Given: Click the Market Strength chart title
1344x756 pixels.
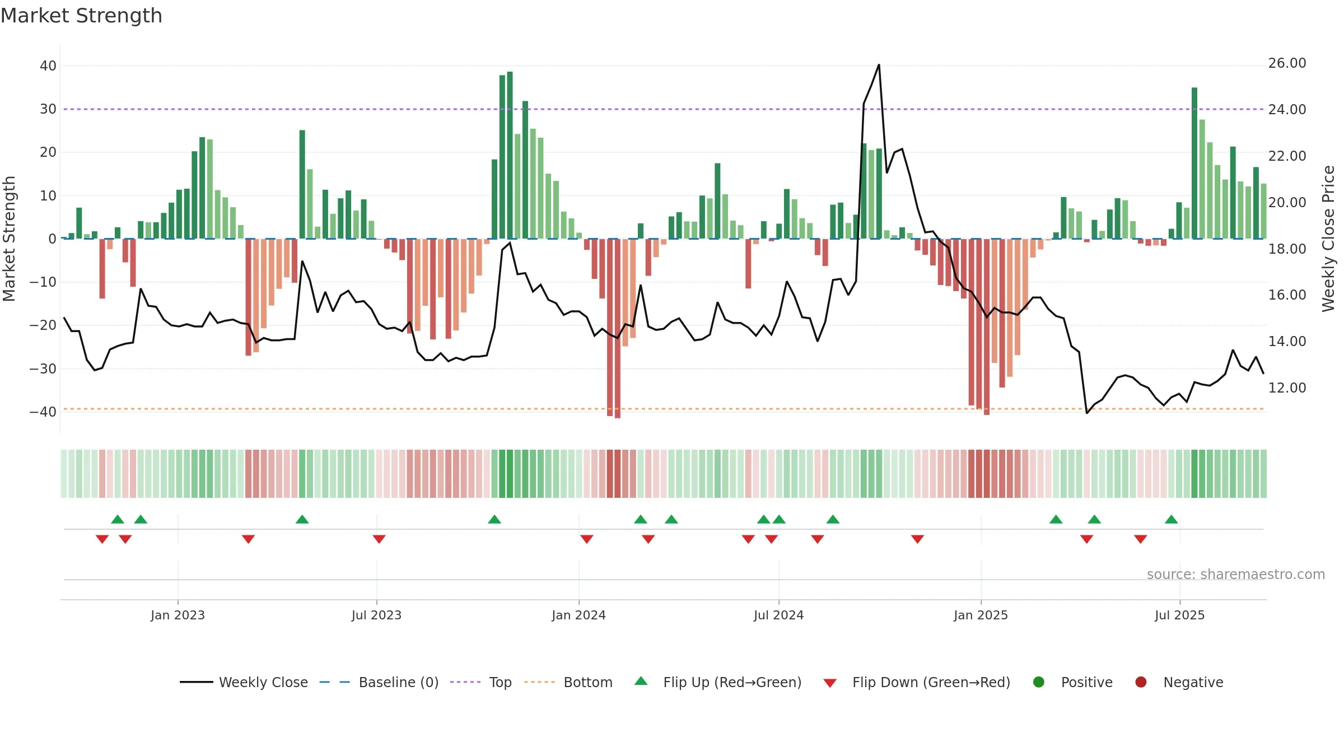Looking at the screenshot, I should click(x=81, y=16).
